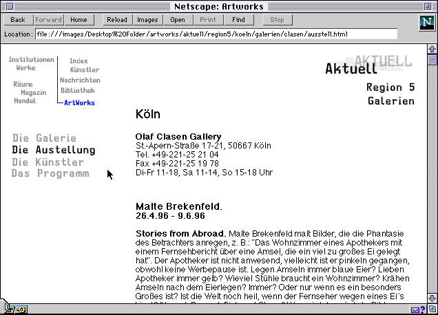The width and height of the screenshot is (438, 315).
Task: Click the window resize corner icon
Action: [432, 309]
